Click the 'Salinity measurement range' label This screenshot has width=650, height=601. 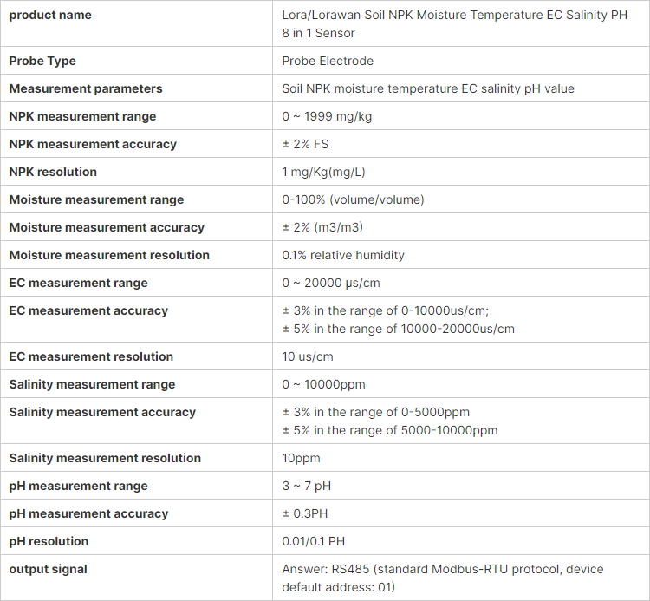coord(92,384)
